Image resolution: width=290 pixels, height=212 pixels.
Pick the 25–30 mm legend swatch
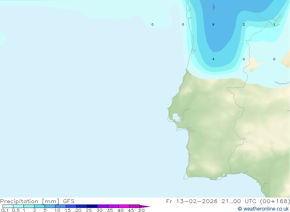pyautogui.click(x=92, y=206)
